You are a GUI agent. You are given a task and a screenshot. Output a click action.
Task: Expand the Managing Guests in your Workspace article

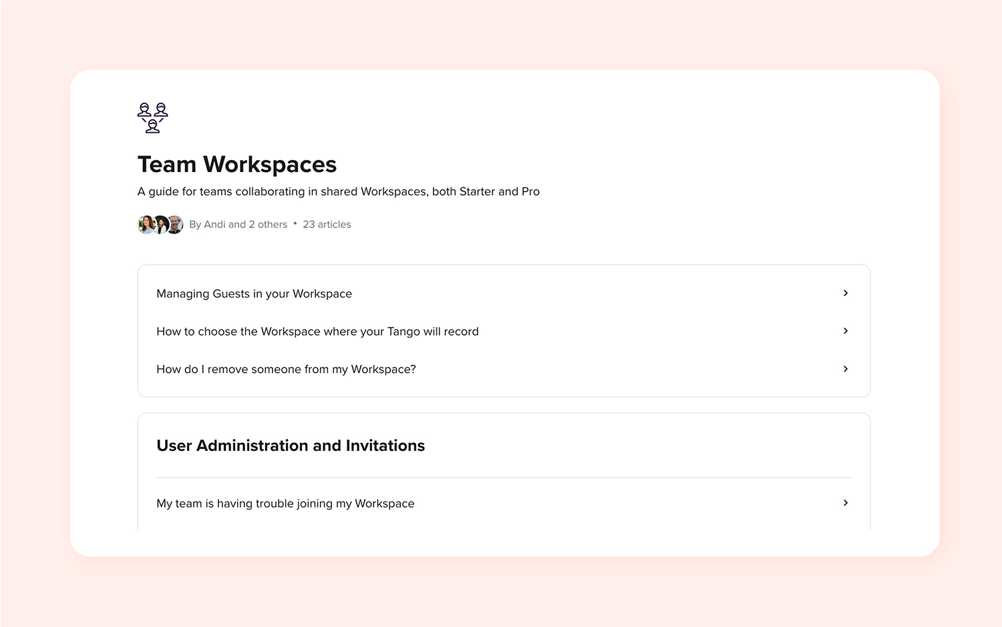(254, 293)
